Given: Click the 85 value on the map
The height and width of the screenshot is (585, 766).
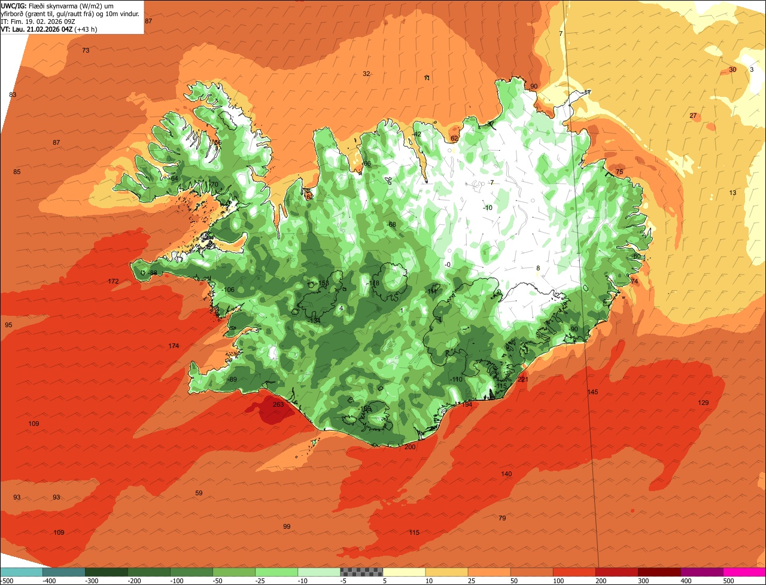Looking at the screenshot, I should (x=17, y=172).
